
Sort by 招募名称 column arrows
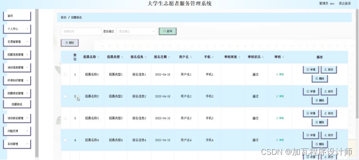[x=98, y=57]
